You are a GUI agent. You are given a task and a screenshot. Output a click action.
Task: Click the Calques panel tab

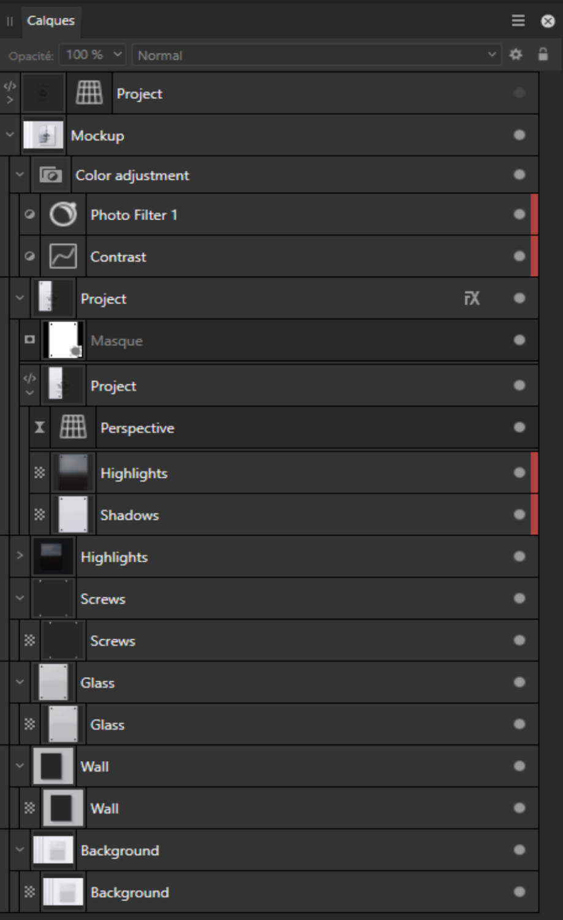(x=50, y=20)
